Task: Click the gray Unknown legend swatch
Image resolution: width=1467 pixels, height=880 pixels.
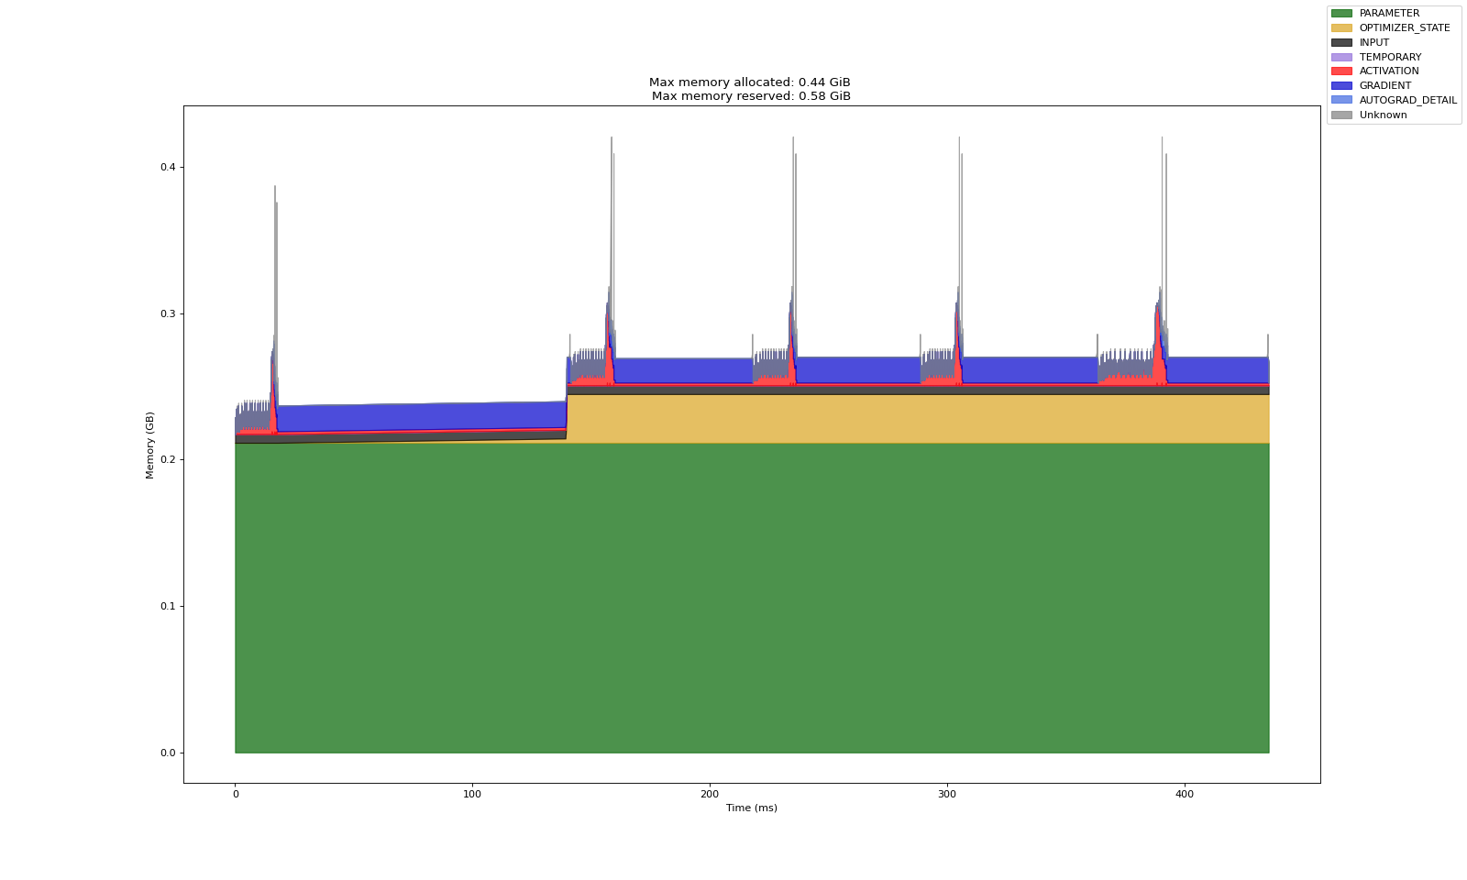Action: tap(1341, 115)
